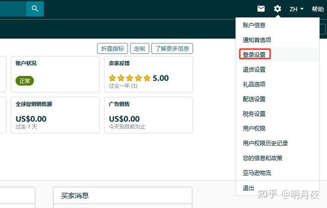Open the 全球促销销售额 card title

(34, 104)
